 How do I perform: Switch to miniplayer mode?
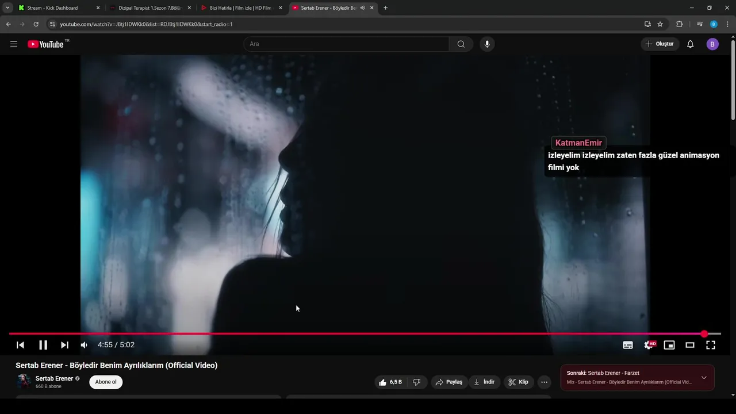[669, 345]
